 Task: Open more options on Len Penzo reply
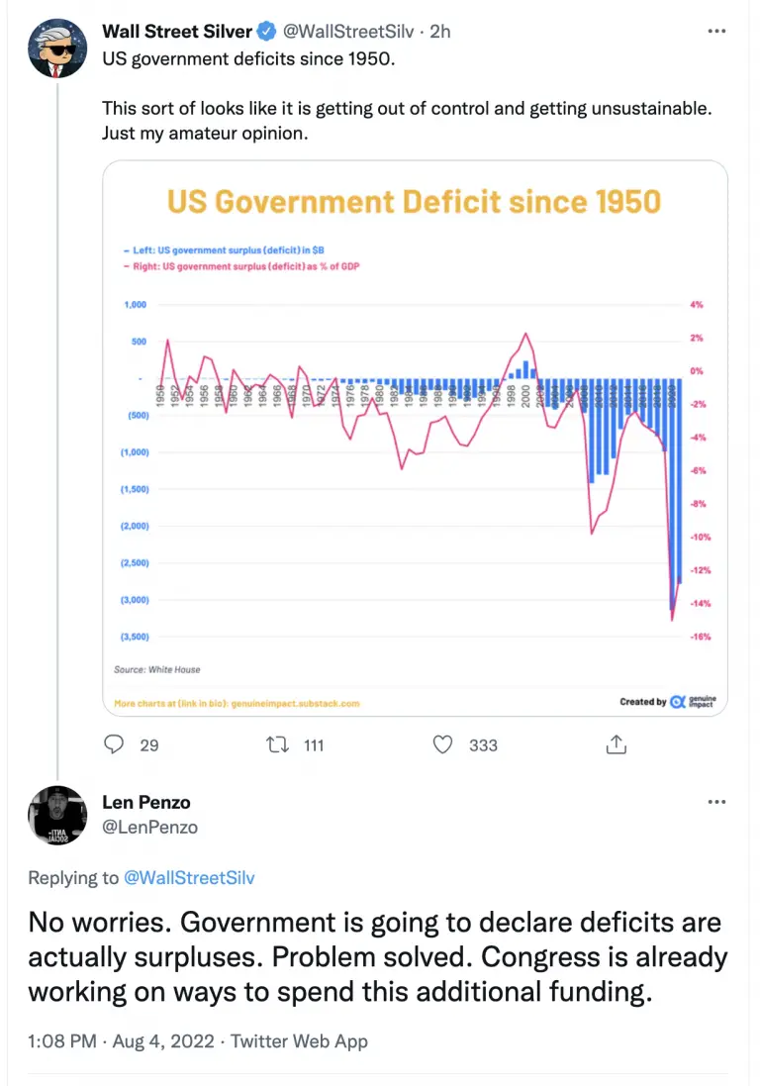click(716, 802)
